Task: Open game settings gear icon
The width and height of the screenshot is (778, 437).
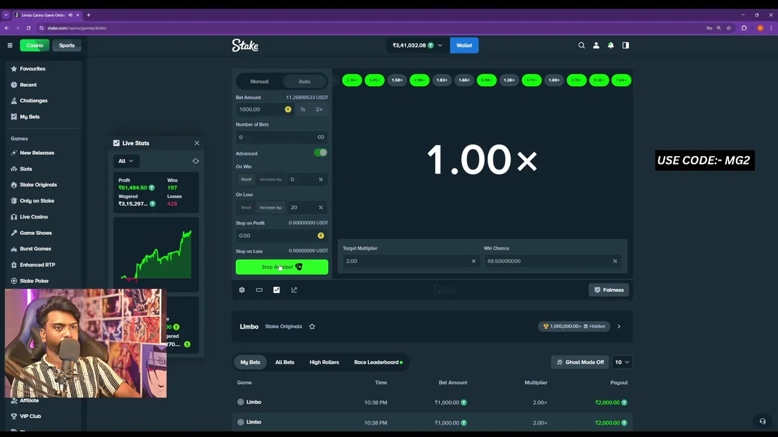Action: (x=242, y=290)
